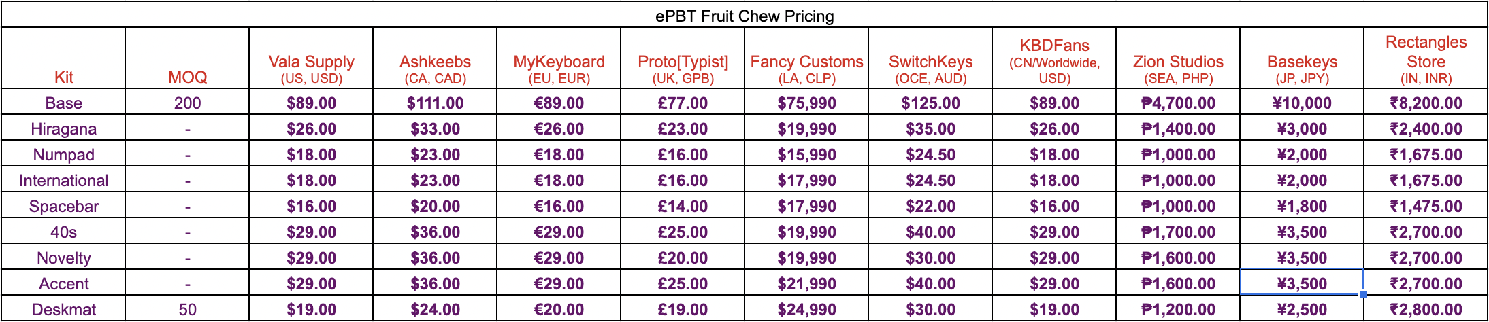Select the Deskmat MOQ cell showing 50
The width and height of the screenshot is (1489, 322).
[x=187, y=309]
